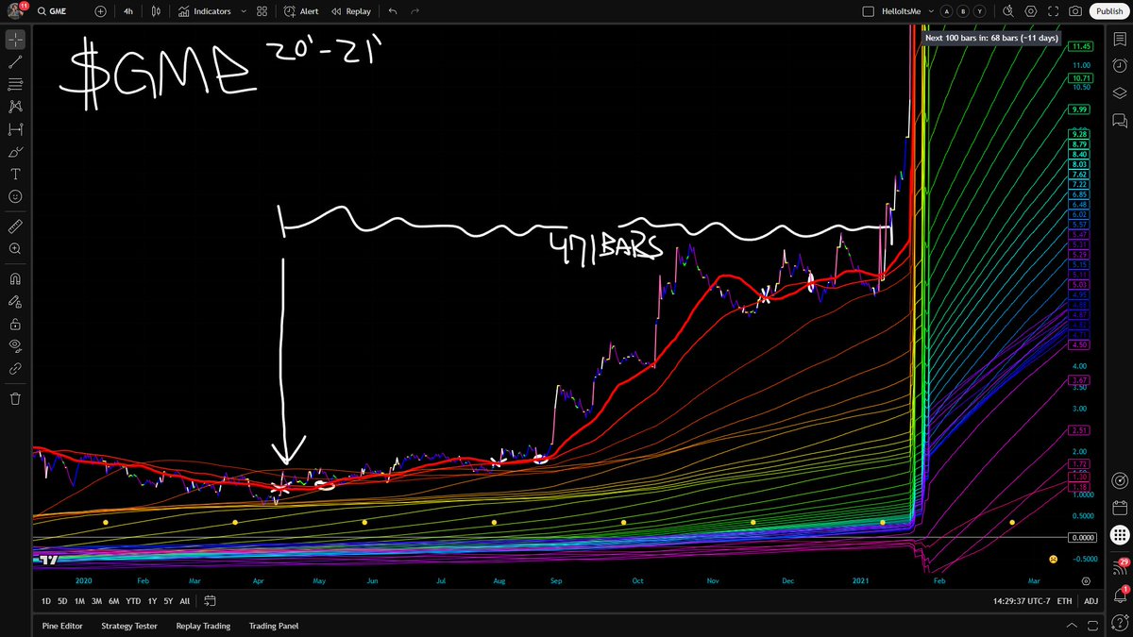Screen dimensions: 1133x637
Task: Start bar Replay mode
Action: [x=350, y=12]
